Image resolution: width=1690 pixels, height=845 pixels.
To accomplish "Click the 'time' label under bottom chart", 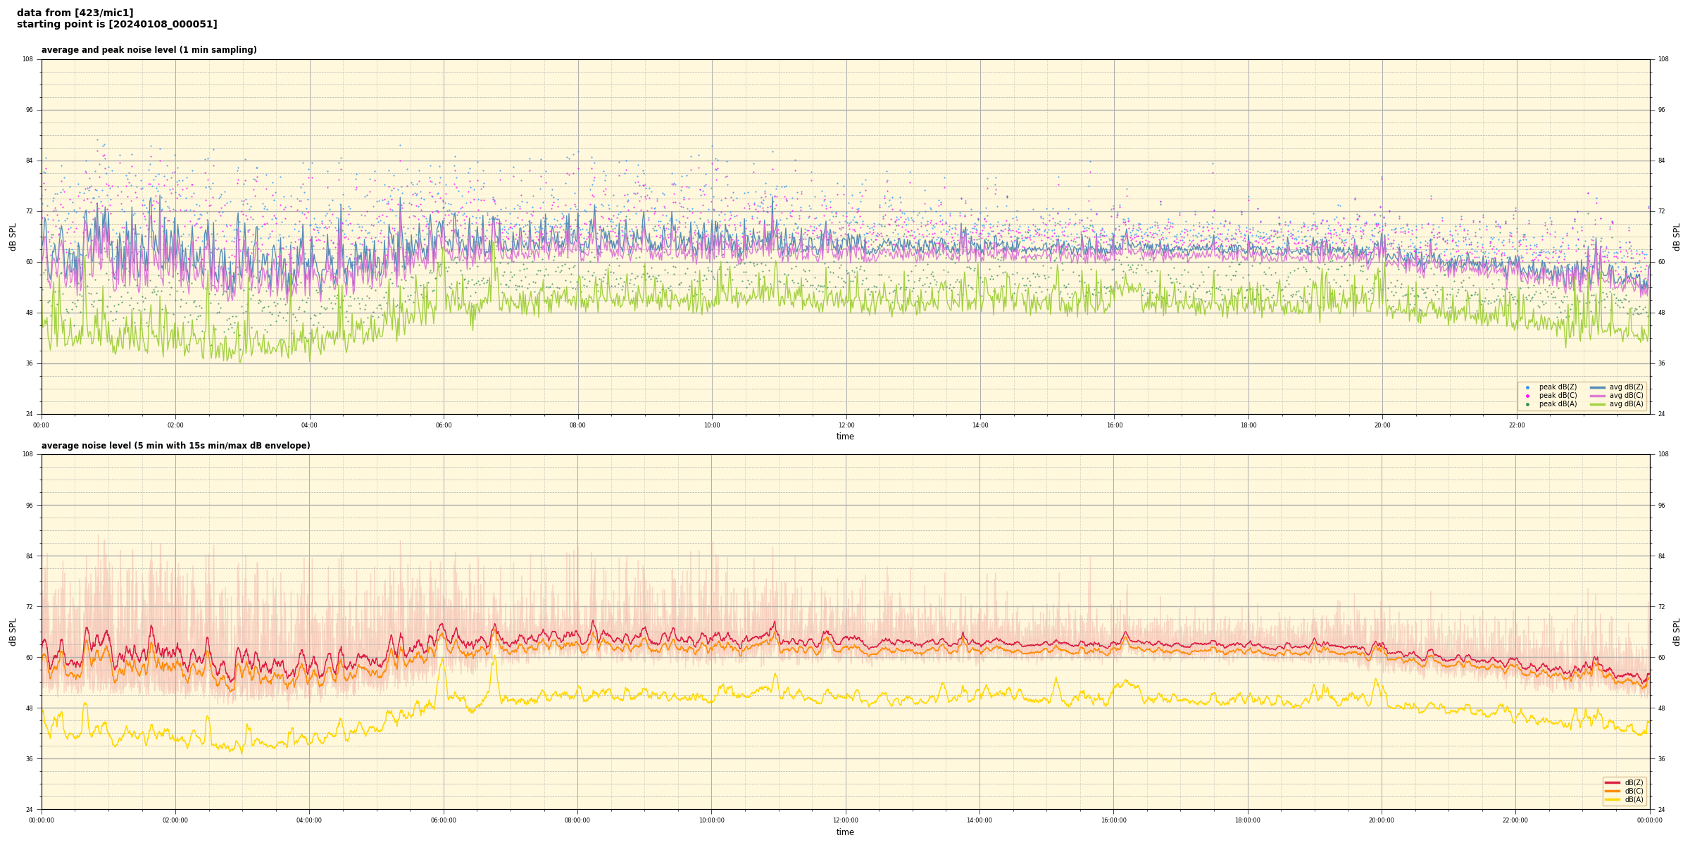I will 845,832.
